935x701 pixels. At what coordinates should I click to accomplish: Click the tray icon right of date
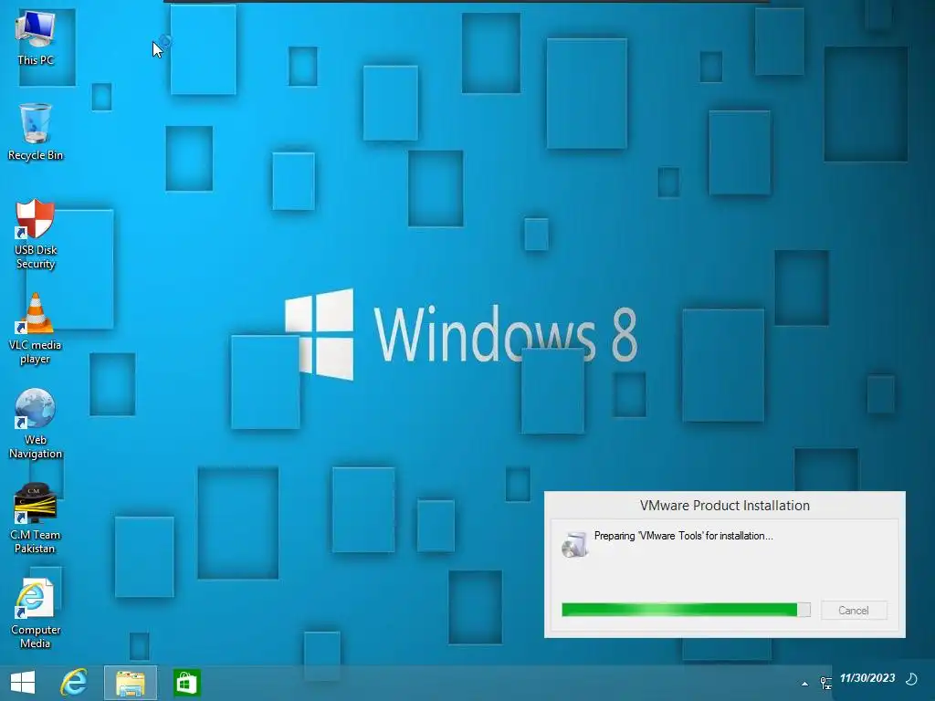911,678
